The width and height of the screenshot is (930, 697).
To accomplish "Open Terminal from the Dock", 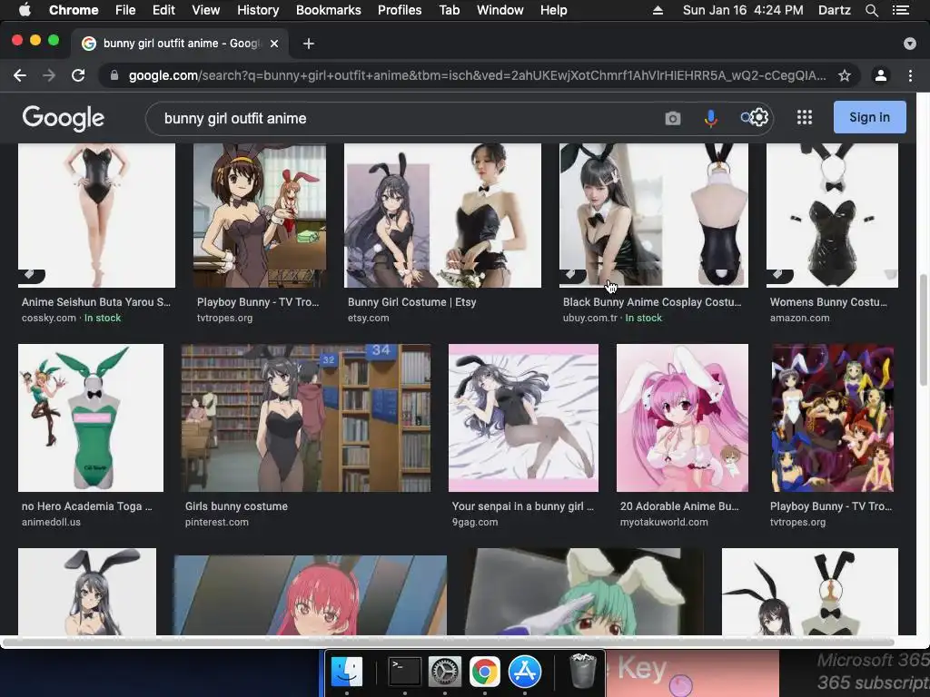I will [x=404, y=672].
